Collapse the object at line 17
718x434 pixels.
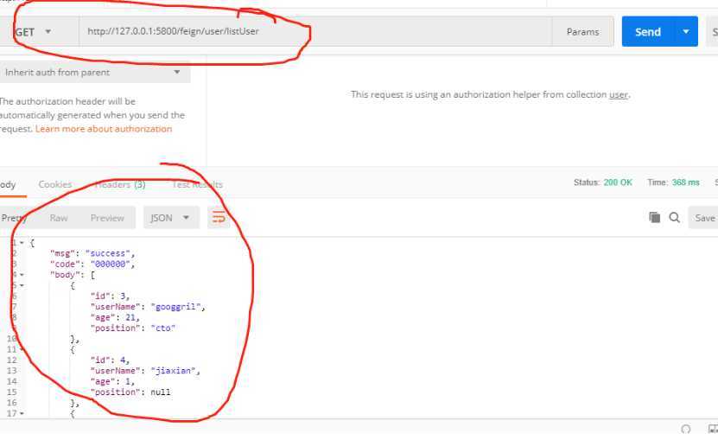click(22, 414)
